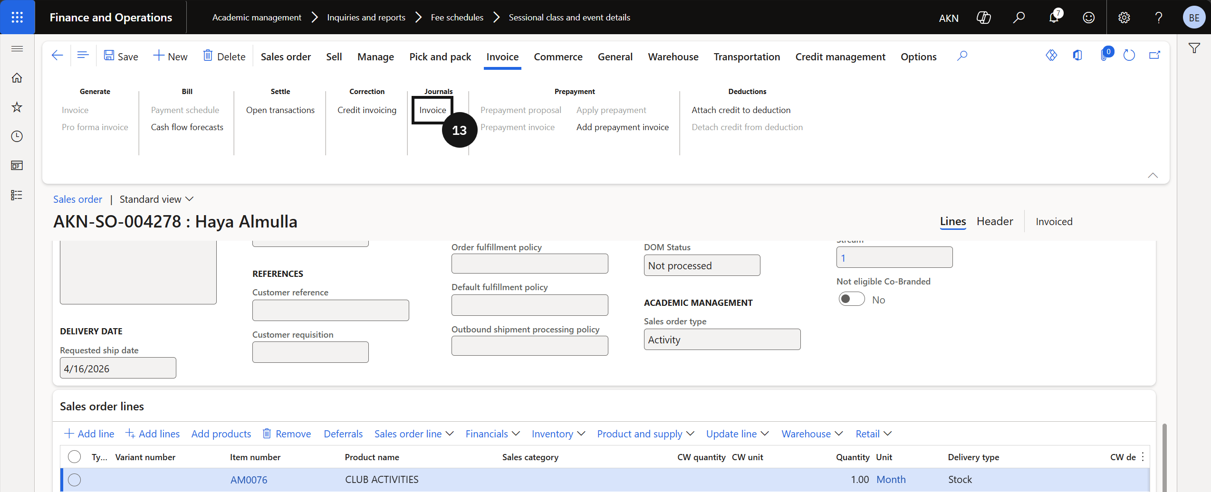Open the Sell ribbon tab
This screenshot has height=492, width=1211.
(x=334, y=57)
